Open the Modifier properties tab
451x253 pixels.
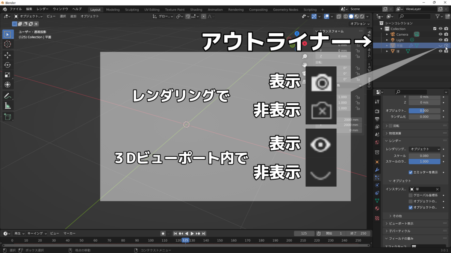[x=377, y=170]
